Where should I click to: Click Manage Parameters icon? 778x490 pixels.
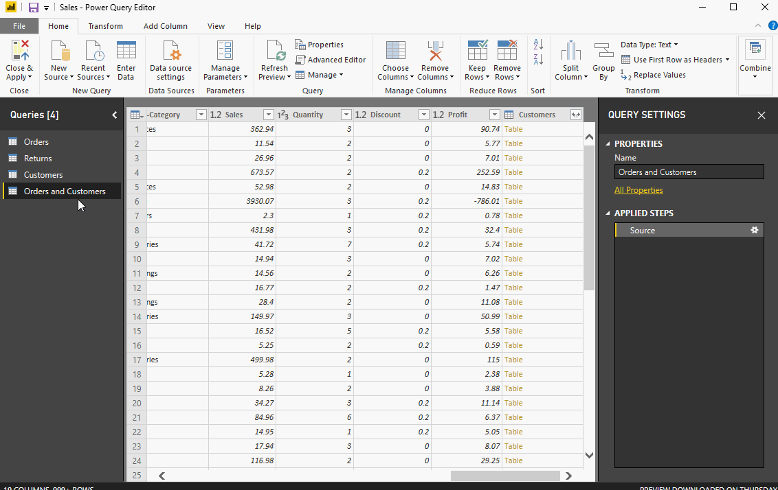click(x=225, y=51)
